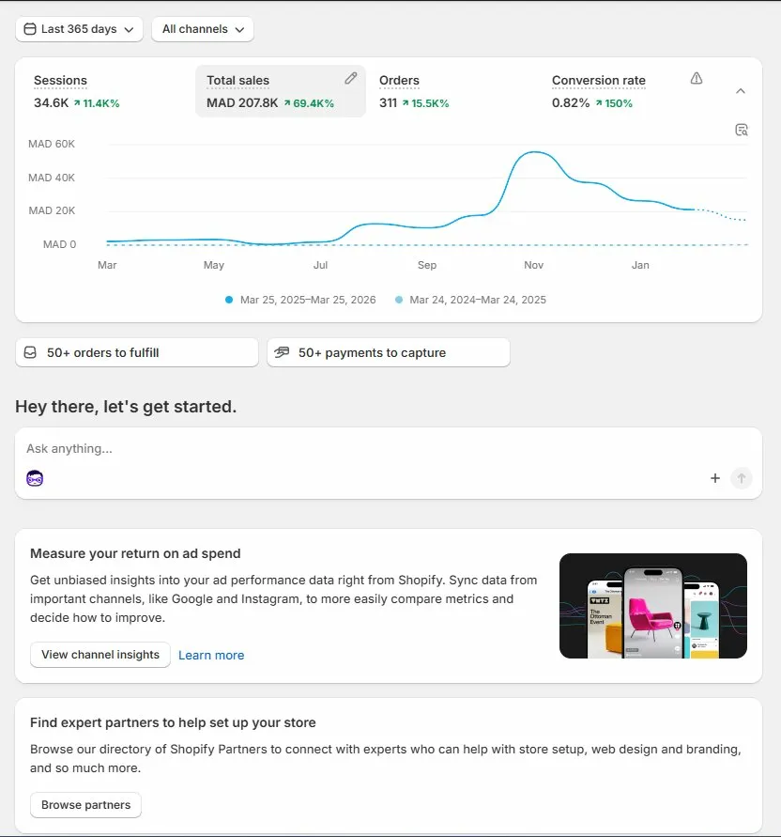Click the payment hand icon on payments capture

pos(282,352)
